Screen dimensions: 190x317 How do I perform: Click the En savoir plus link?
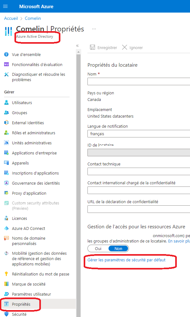(179, 241)
